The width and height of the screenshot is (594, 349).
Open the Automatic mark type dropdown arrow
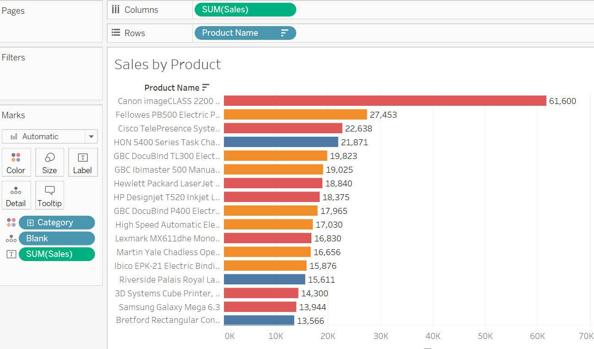coord(91,136)
